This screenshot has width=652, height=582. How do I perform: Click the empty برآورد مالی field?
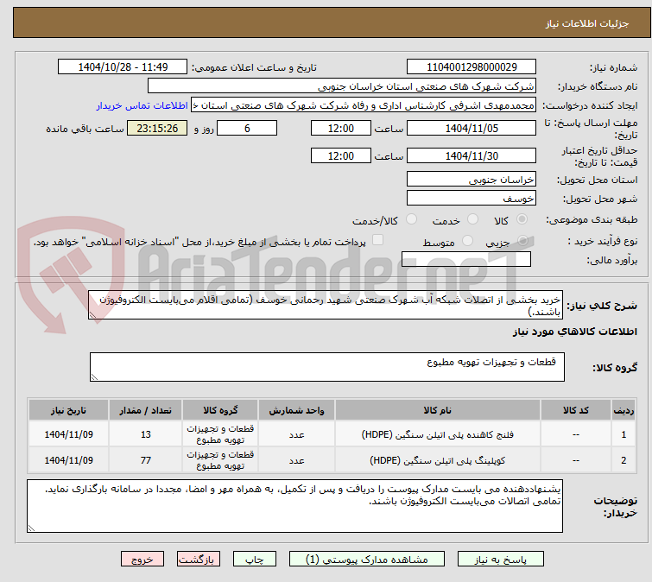pyautogui.click(x=466, y=259)
